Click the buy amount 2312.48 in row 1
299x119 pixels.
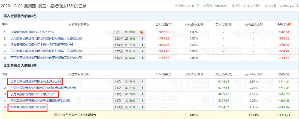click(163, 32)
